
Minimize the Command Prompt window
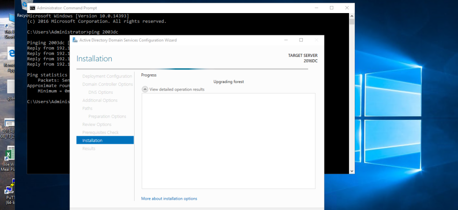tap(316, 8)
